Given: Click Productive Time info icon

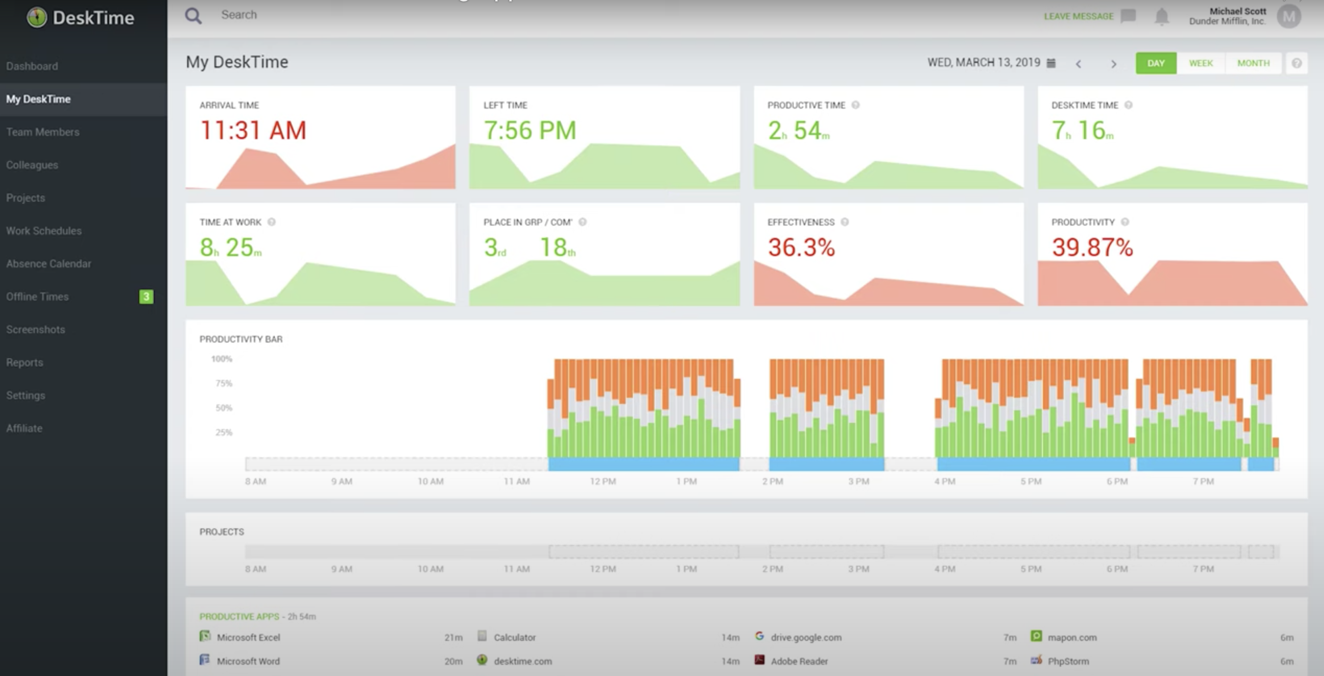Looking at the screenshot, I should coord(855,105).
